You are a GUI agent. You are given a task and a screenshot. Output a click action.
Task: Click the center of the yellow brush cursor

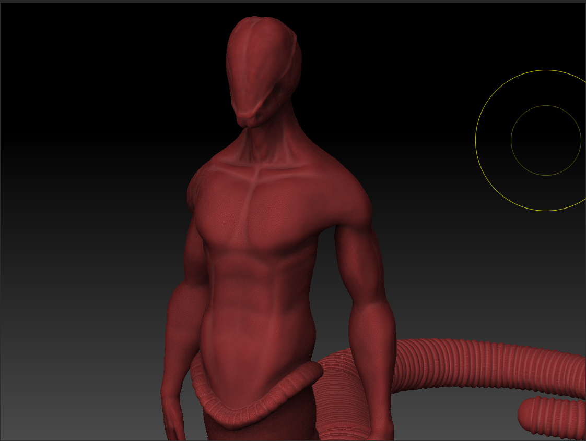tap(546, 140)
